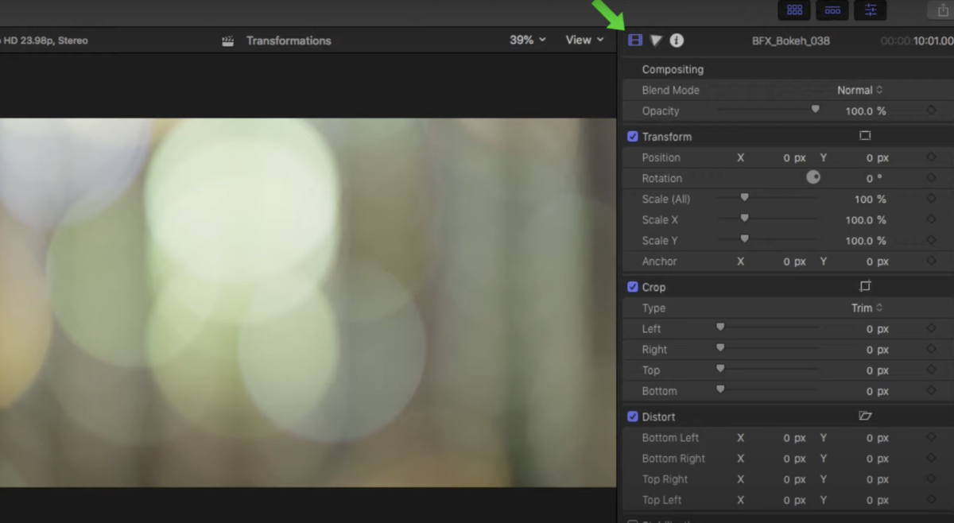This screenshot has width=954, height=523.
Task: Click the bokeh image in the viewer
Action: 308,302
